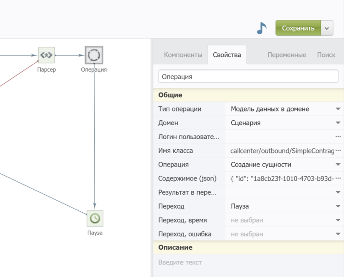Open the Переход dropdown set to Пауза
The width and height of the screenshot is (344, 277).
338,206
